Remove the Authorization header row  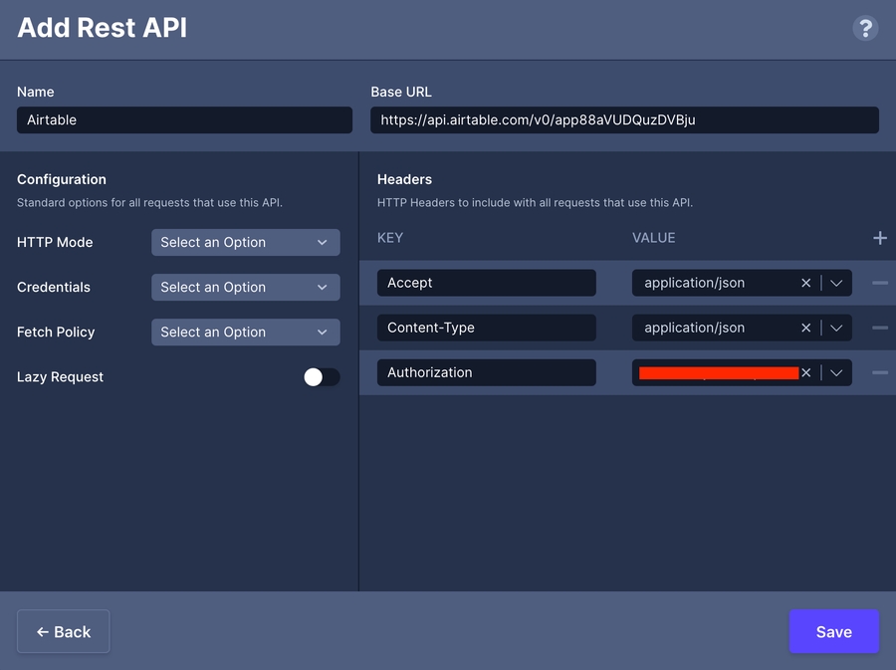(879, 372)
